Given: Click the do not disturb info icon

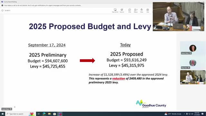Looking at the screenshot, I should (2, 5).
